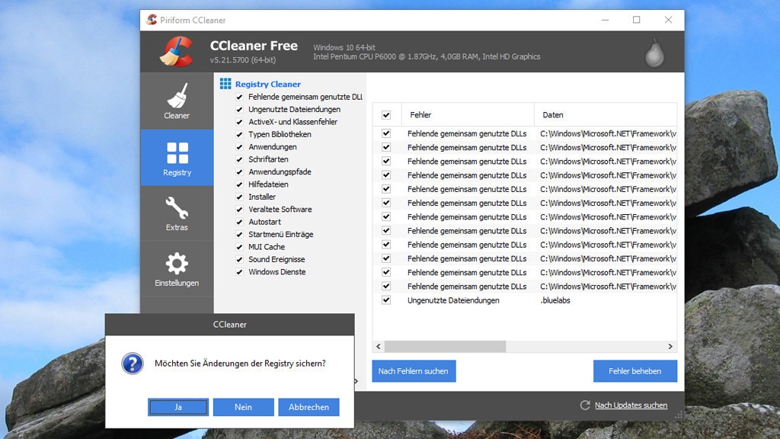Viewport: 780px width, 439px height.
Task: Click Nach Fehlern suchen button
Action: pos(414,371)
